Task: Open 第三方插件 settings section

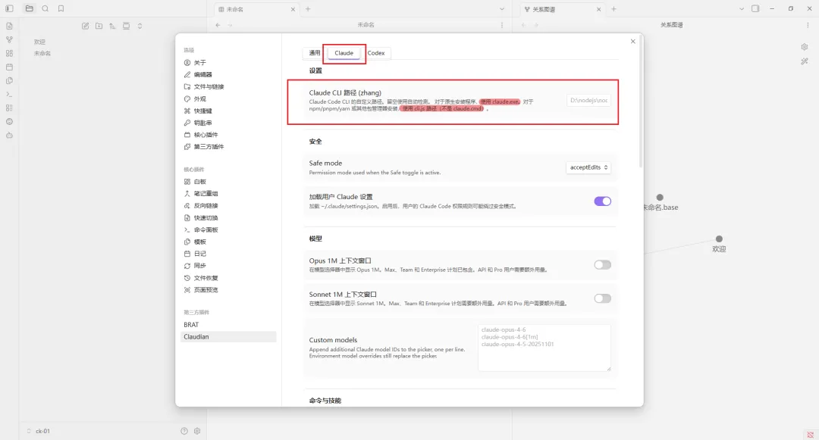Action: pyautogui.click(x=227, y=146)
